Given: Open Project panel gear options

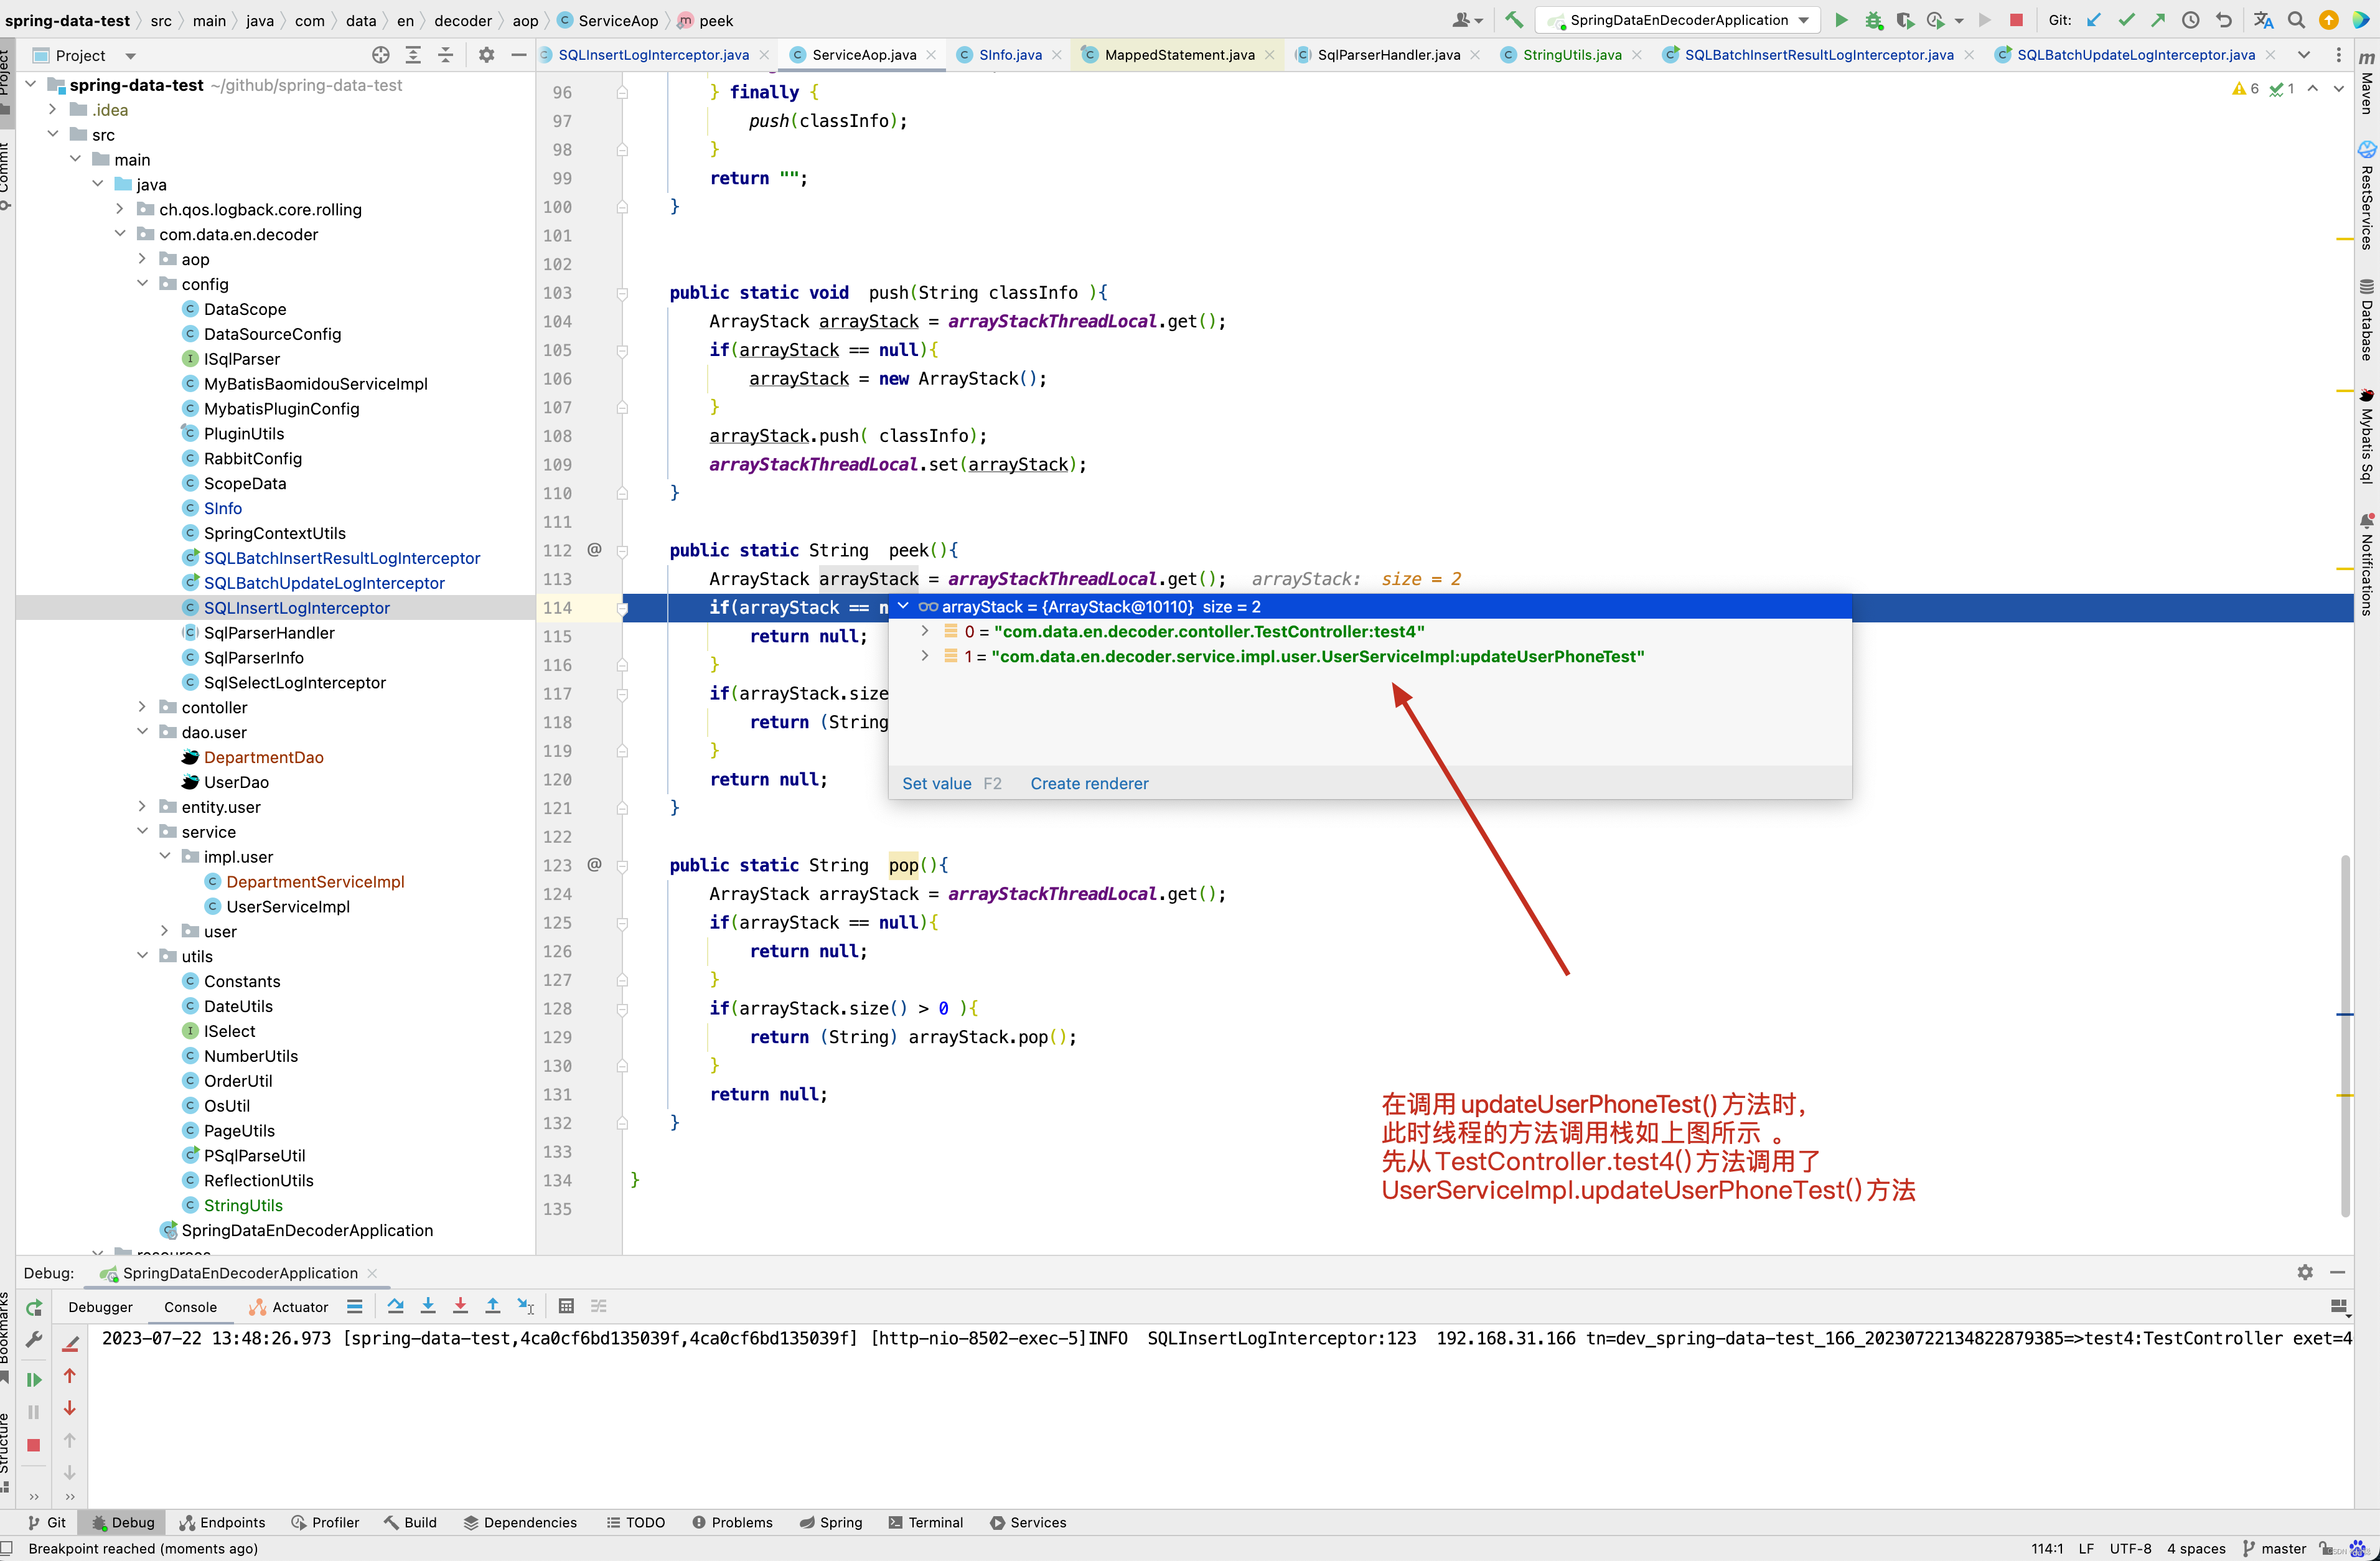Looking at the screenshot, I should point(486,55).
